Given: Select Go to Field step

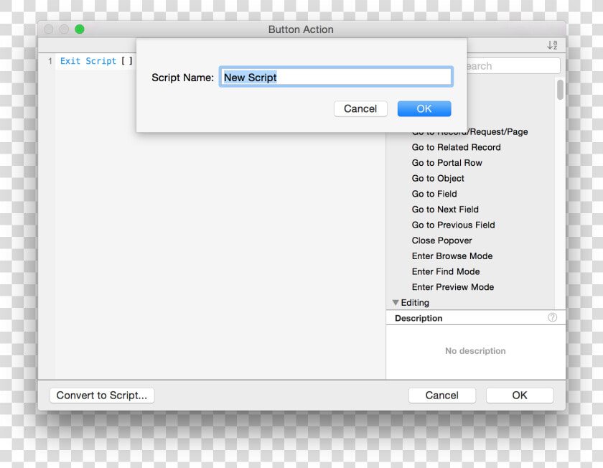Looking at the screenshot, I should tap(434, 194).
